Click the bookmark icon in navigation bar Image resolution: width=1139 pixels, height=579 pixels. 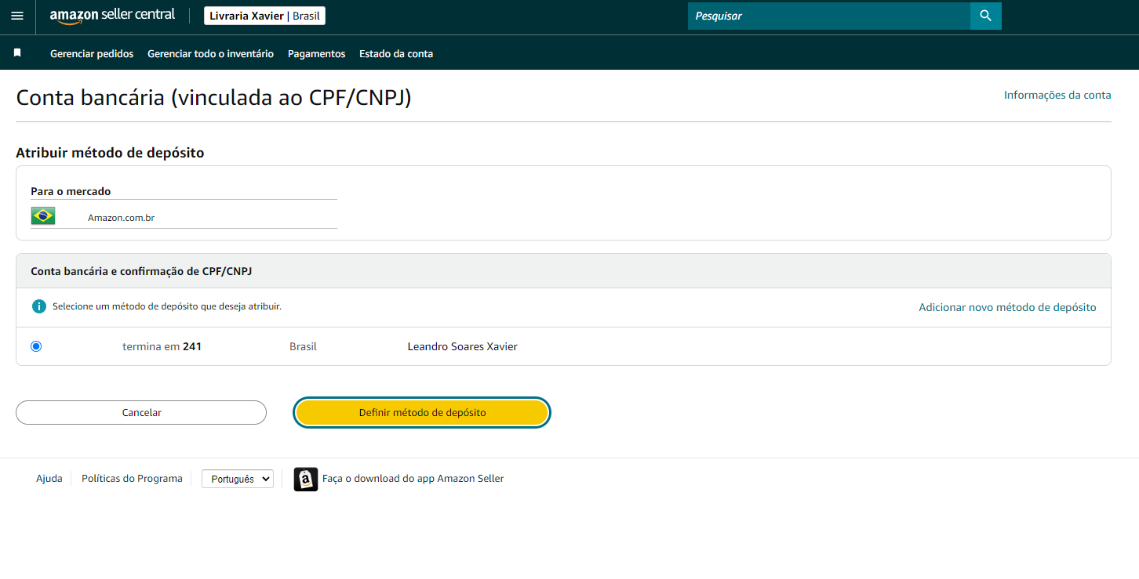17,53
